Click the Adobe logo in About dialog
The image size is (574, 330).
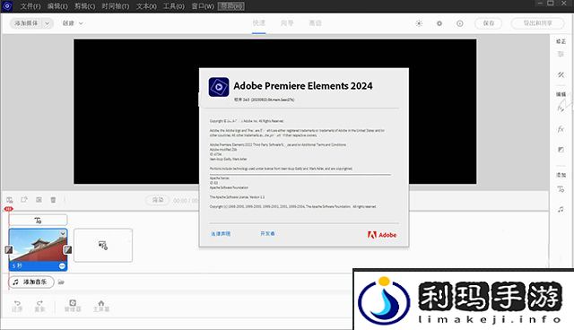(x=382, y=235)
